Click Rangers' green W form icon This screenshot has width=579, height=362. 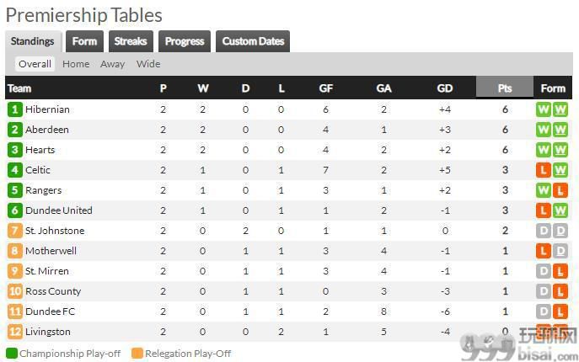544,190
